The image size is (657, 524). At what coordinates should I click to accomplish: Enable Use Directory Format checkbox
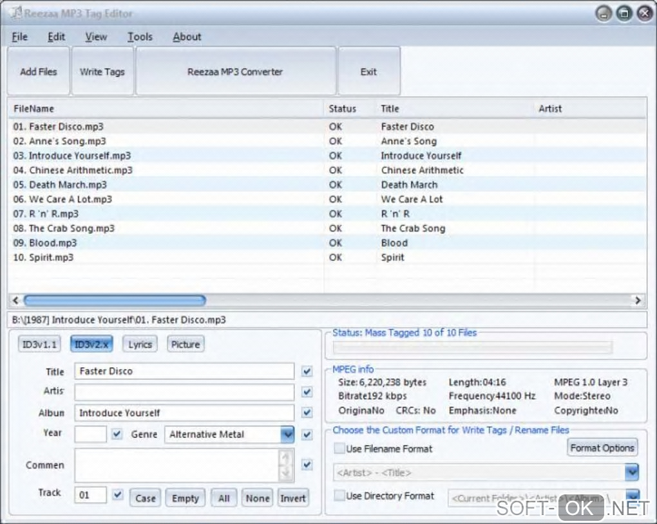(339, 496)
